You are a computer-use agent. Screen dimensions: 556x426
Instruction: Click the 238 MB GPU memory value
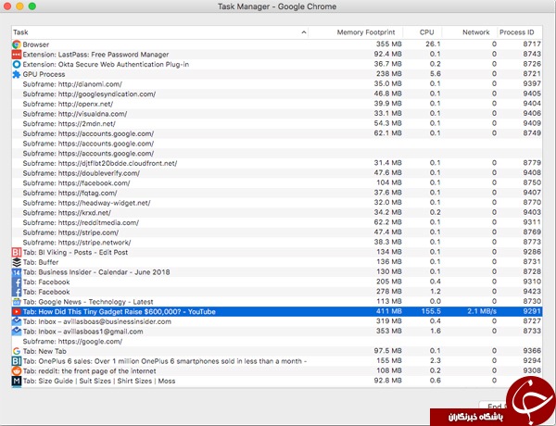[388, 74]
